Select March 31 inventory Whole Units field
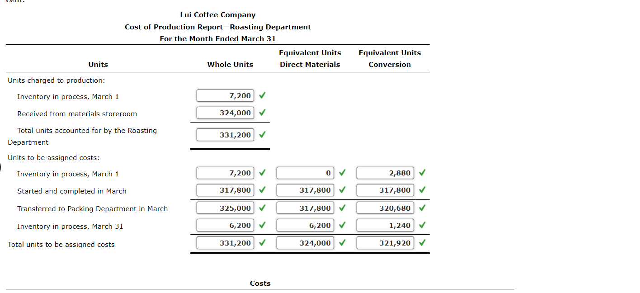 coord(225,225)
